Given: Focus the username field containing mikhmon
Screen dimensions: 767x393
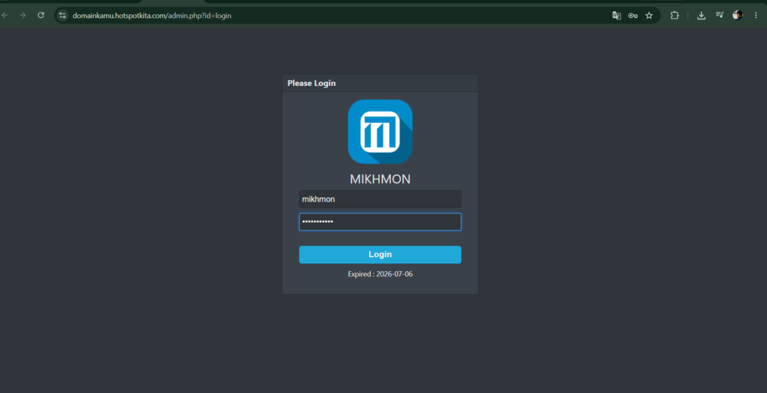Looking at the screenshot, I should (x=380, y=199).
